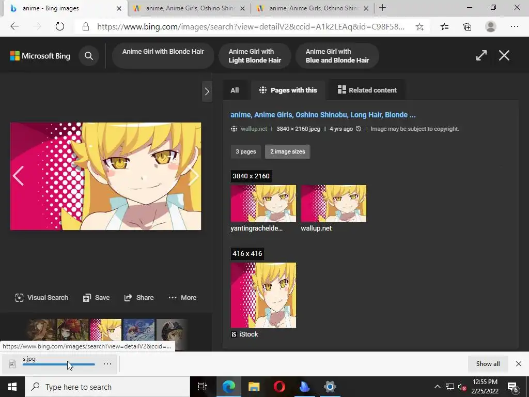Start Visual Search on this image
Screen dimensions: 529x397
tap(42, 297)
